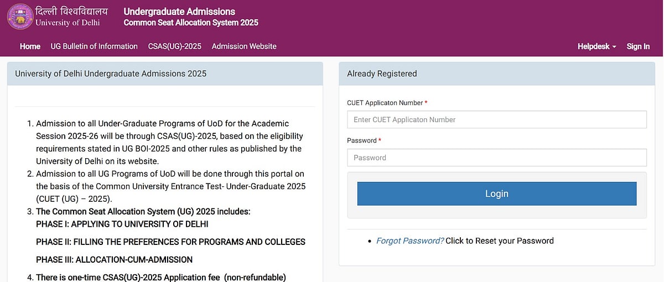Click the CUET Applicaton Number field label
The height and width of the screenshot is (282, 664).
(385, 103)
